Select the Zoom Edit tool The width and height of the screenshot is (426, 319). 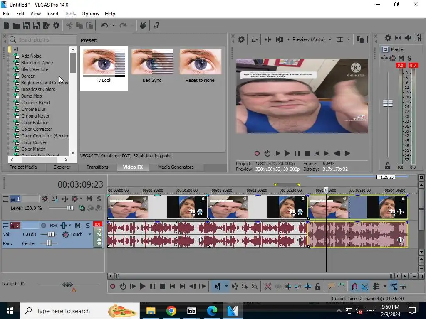(x=255, y=287)
